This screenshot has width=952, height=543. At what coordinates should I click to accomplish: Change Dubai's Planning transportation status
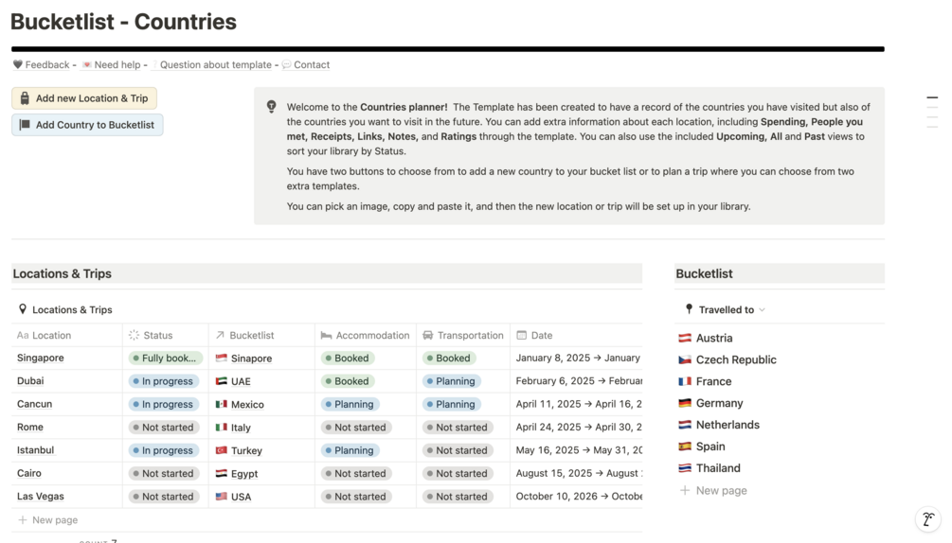(451, 381)
